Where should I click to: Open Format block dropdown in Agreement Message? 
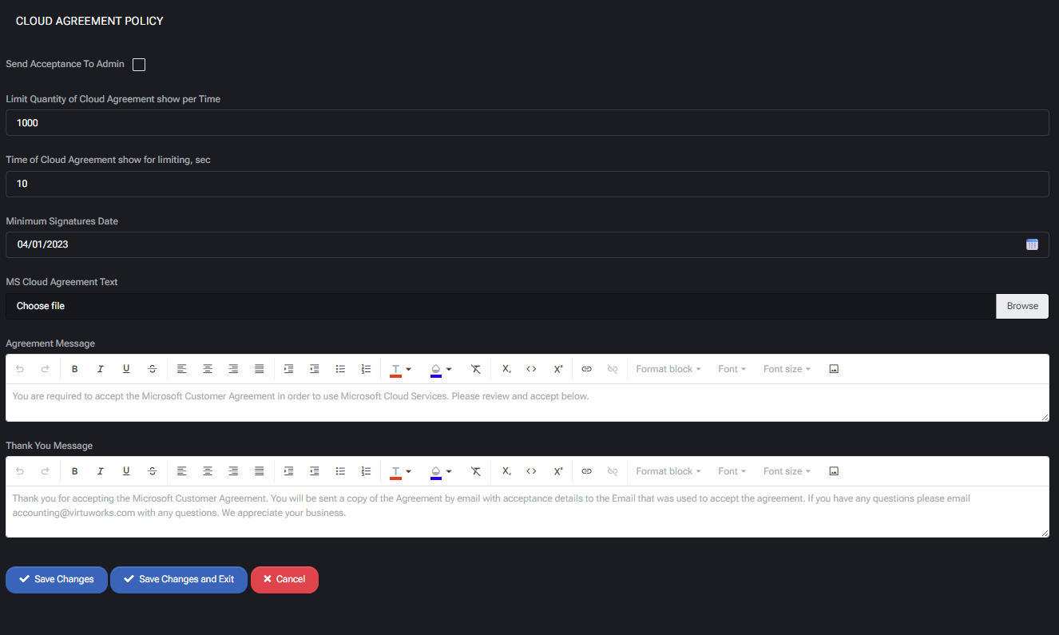(668, 369)
